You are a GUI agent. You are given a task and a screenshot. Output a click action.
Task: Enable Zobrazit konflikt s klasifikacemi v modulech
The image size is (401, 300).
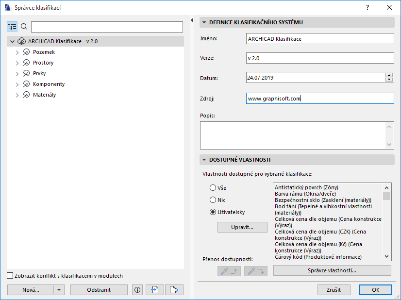[x=10, y=275]
